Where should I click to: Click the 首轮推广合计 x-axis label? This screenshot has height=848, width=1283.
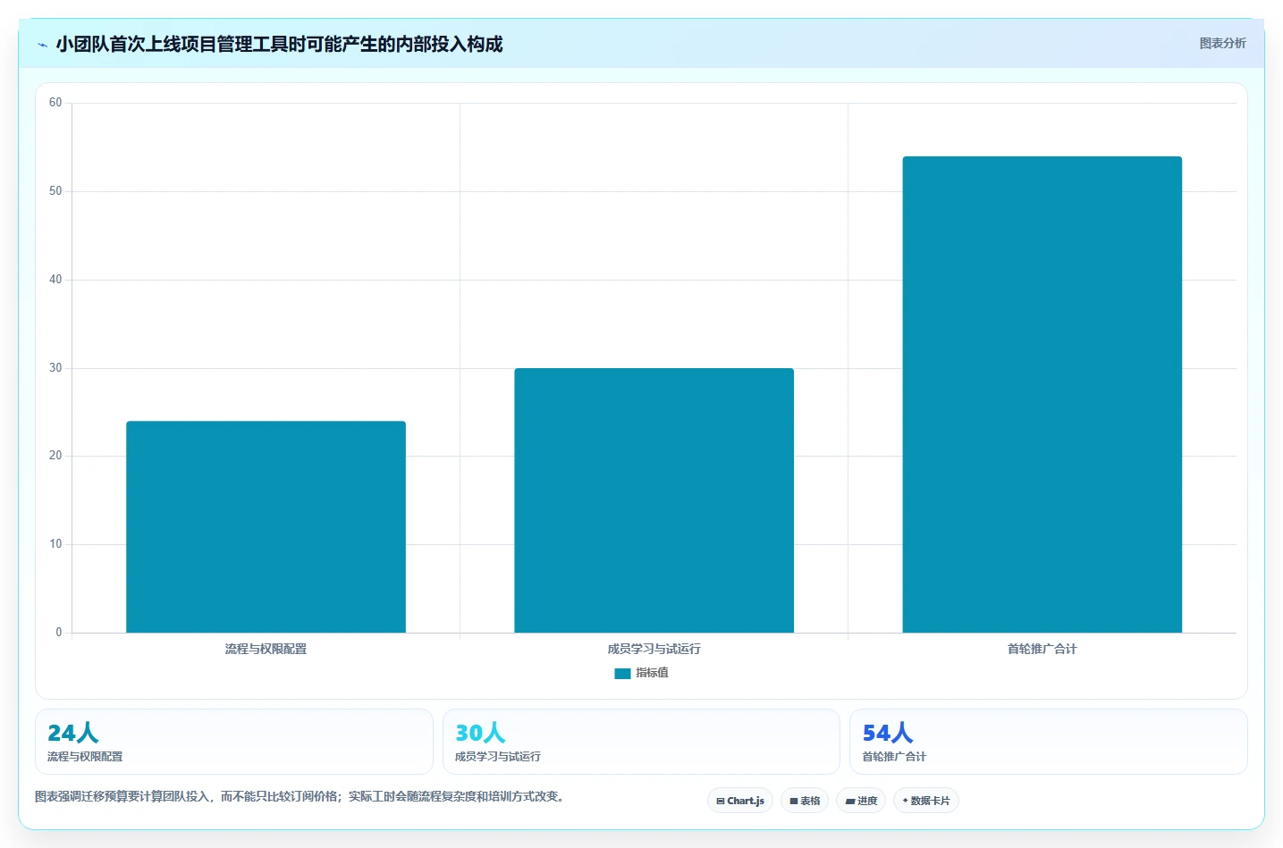[1042, 649]
